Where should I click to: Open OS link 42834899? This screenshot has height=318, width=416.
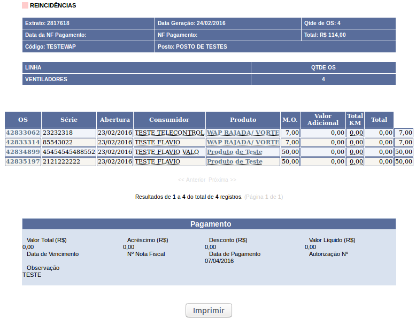click(23, 152)
